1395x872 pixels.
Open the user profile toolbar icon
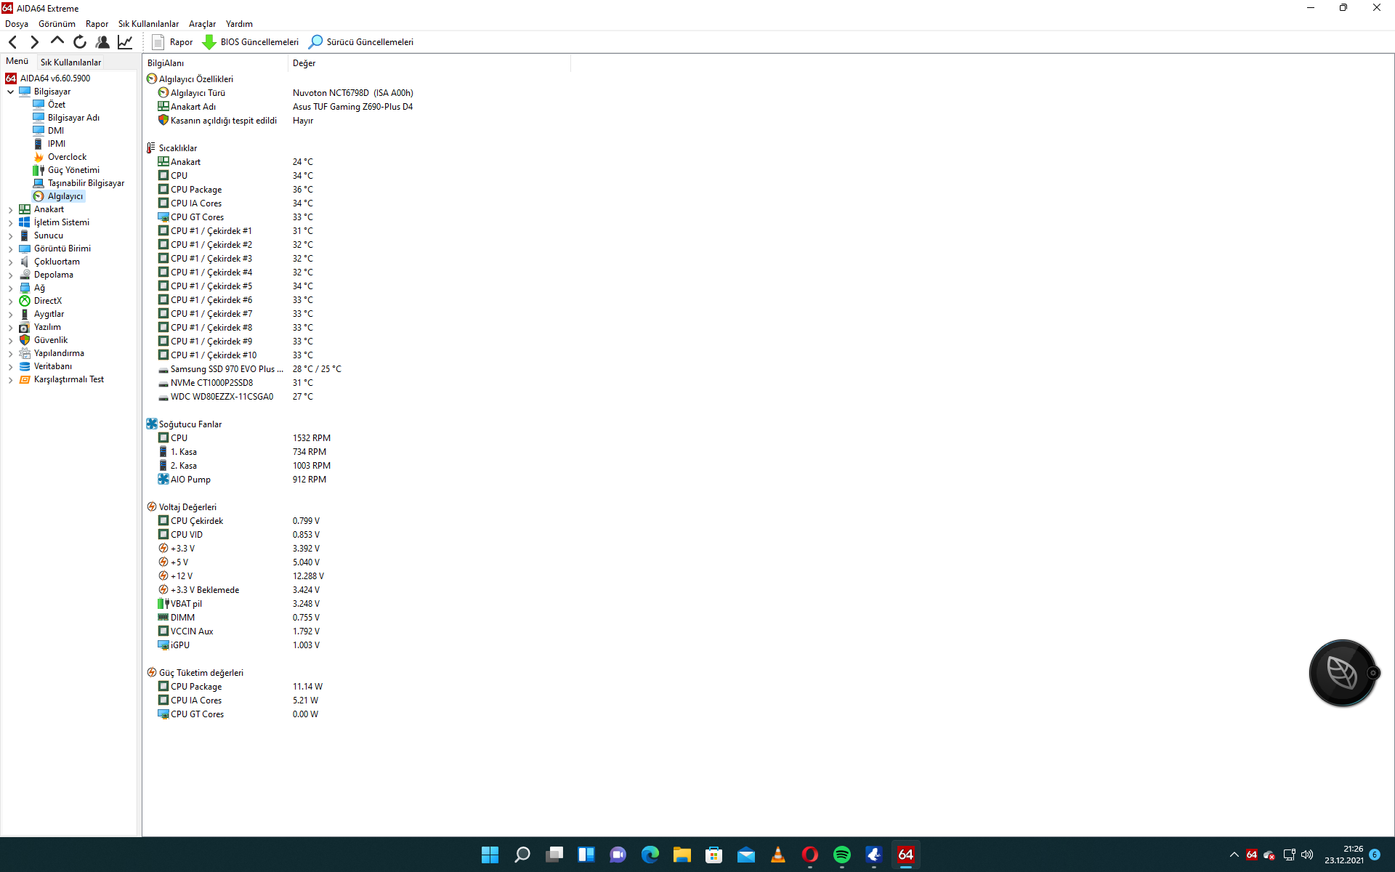[102, 42]
